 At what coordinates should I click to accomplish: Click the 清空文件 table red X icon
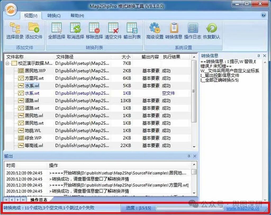[113, 28]
